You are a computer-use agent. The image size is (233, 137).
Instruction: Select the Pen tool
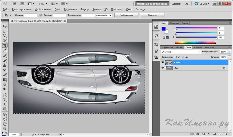point(5,95)
